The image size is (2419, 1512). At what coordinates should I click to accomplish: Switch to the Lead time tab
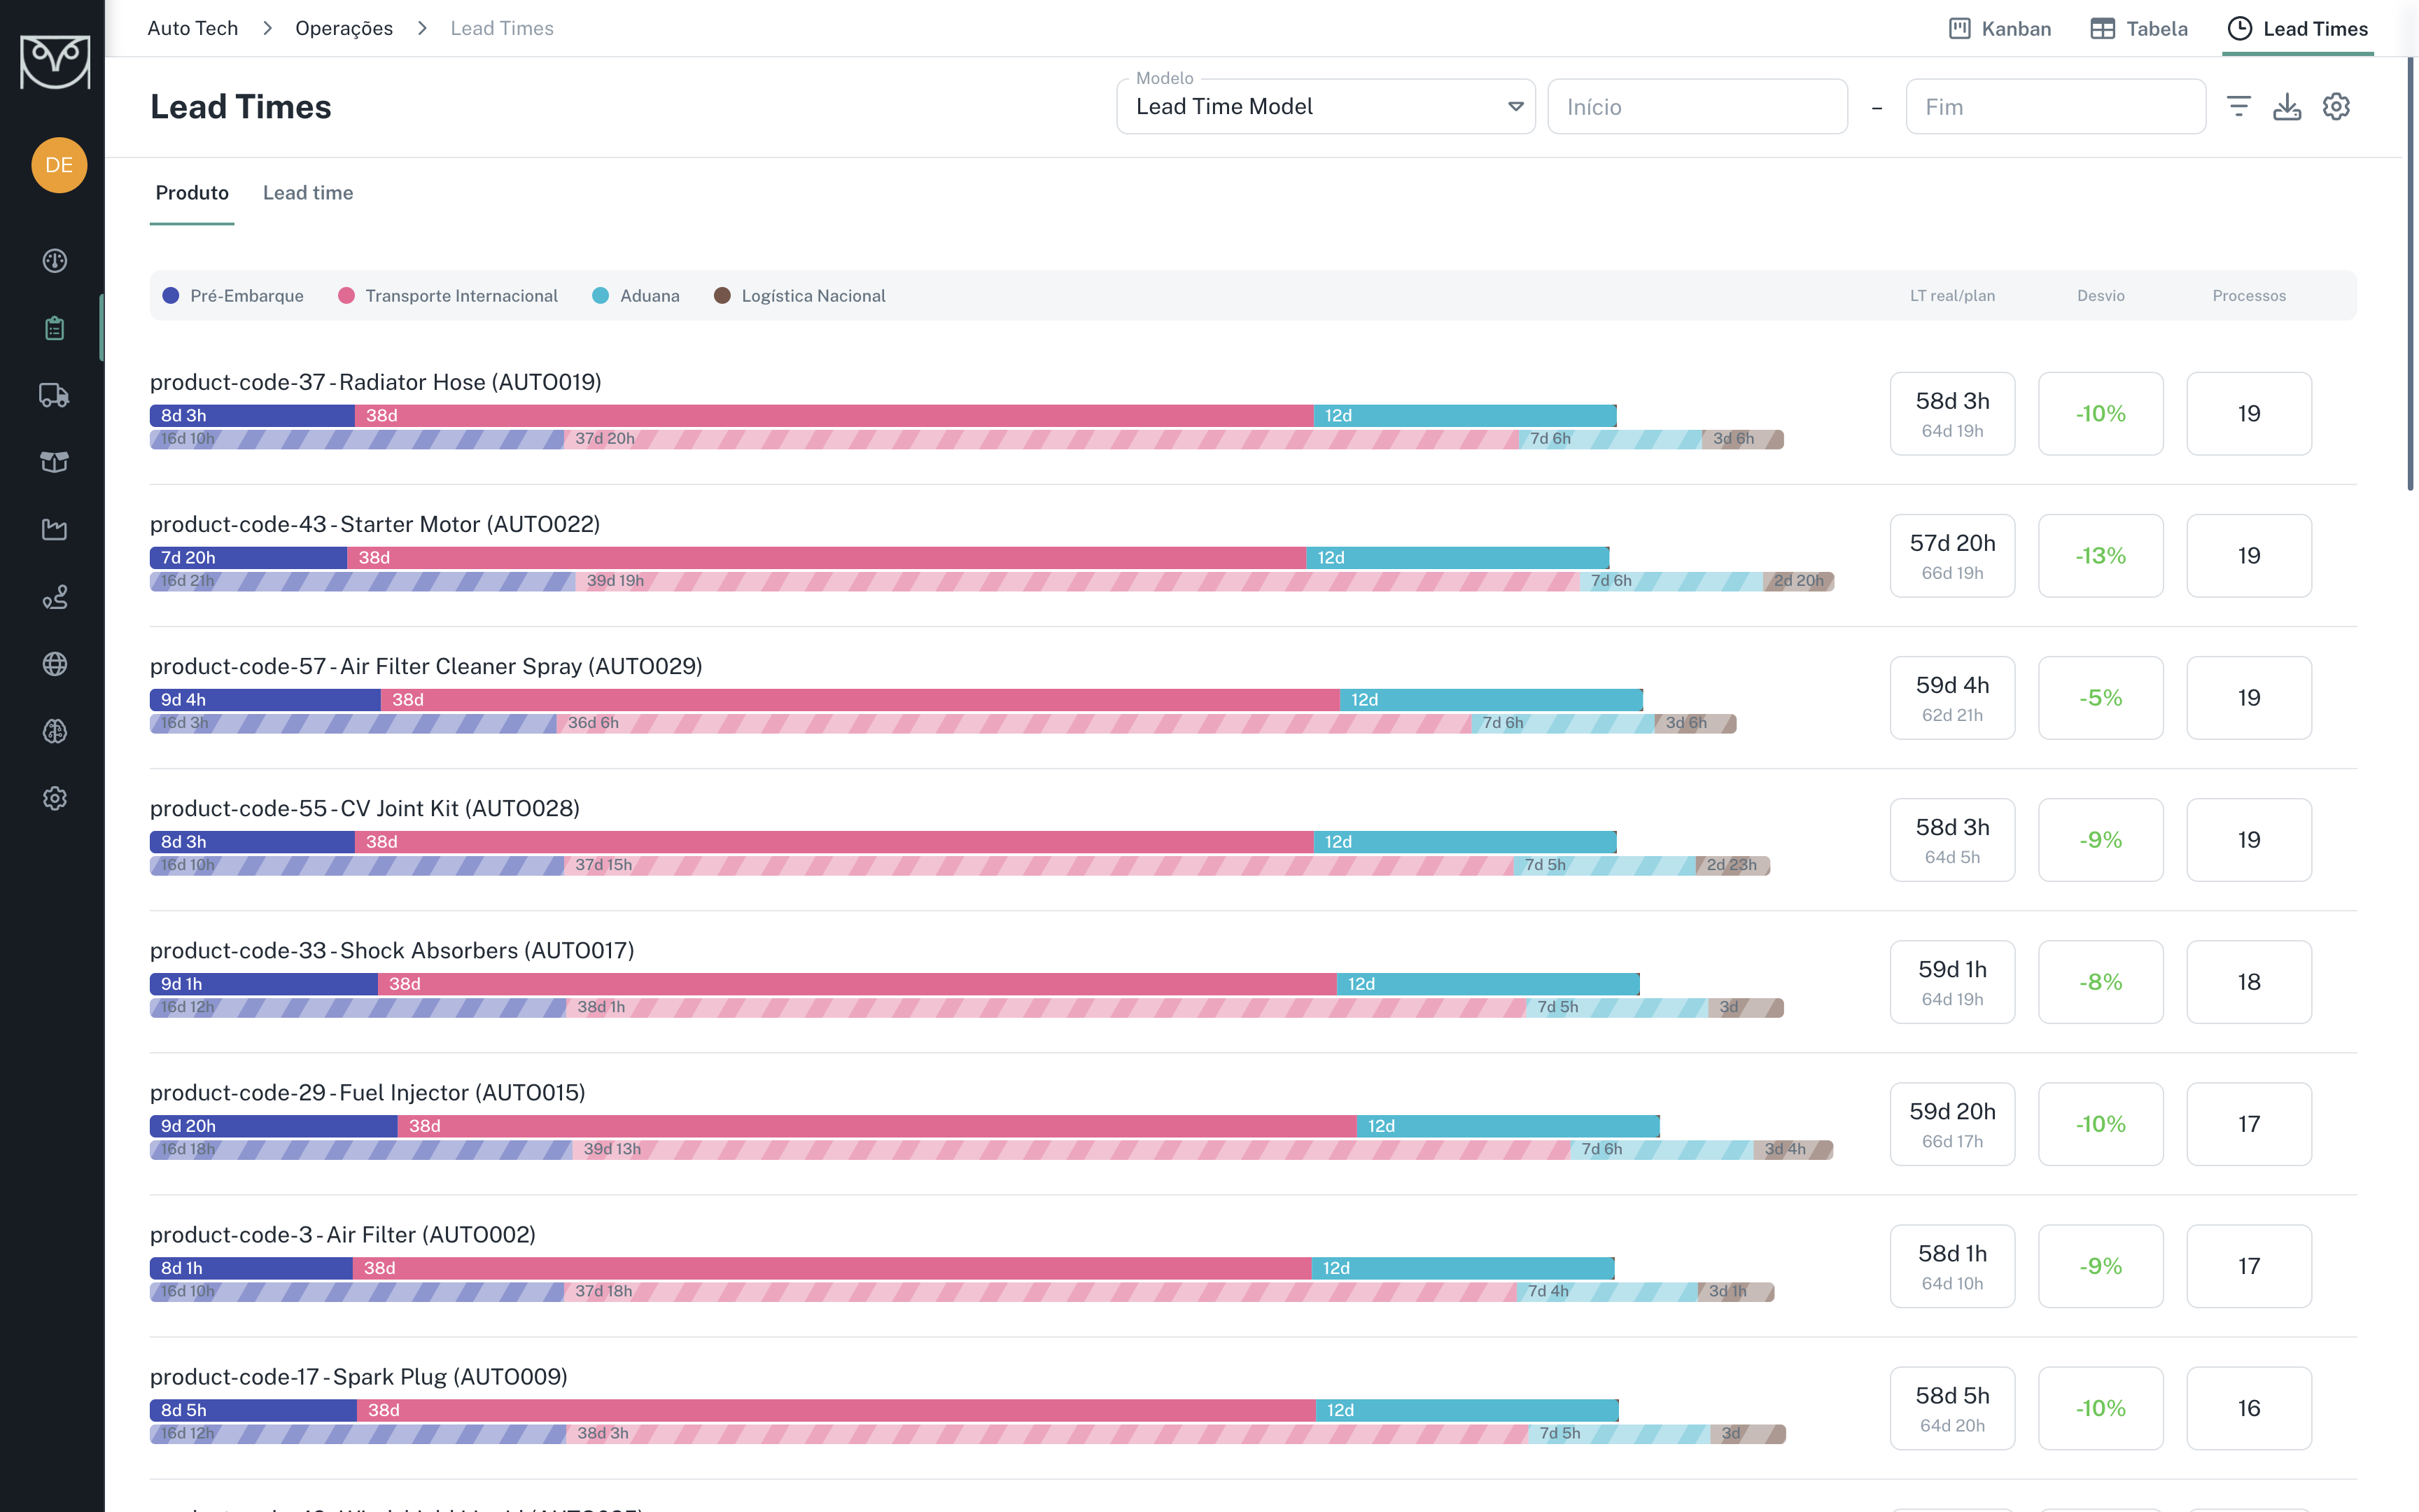pos(308,193)
